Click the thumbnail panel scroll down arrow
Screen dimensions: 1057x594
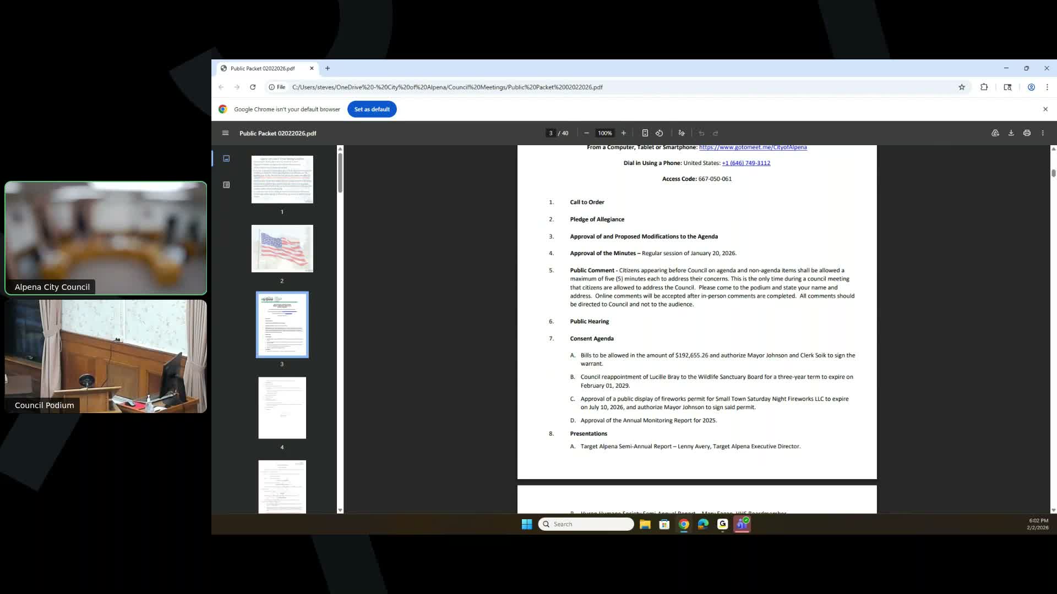[x=340, y=510]
